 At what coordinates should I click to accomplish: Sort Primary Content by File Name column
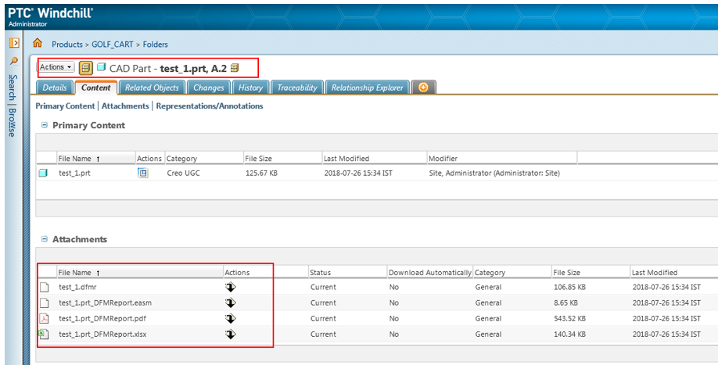point(95,158)
